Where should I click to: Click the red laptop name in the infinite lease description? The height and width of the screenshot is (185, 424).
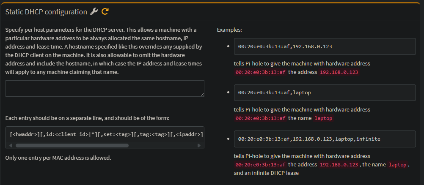[x=397, y=164]
